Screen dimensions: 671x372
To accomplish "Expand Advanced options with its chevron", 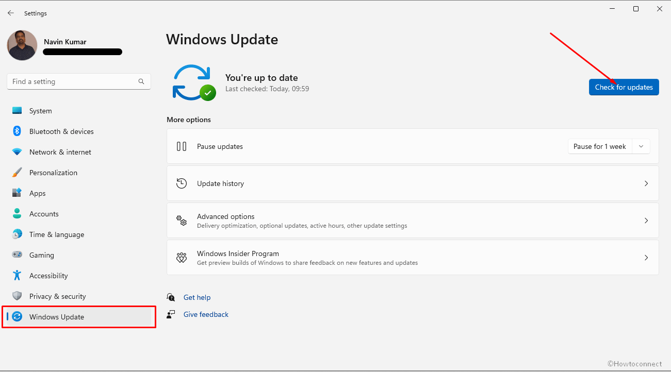I will 646,221.
